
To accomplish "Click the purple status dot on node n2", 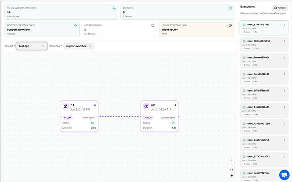I will coord(175,105).
